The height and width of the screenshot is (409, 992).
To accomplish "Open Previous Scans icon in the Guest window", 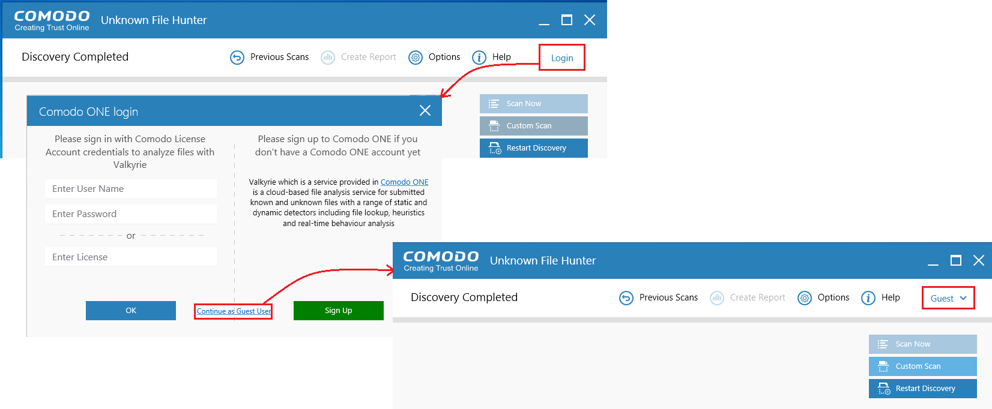I will coord(626,298).
